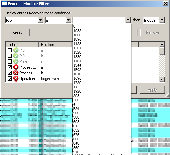Choose PID 1592 in dropdown list
This screenshot has height=155, width=170.
(102, 70)
